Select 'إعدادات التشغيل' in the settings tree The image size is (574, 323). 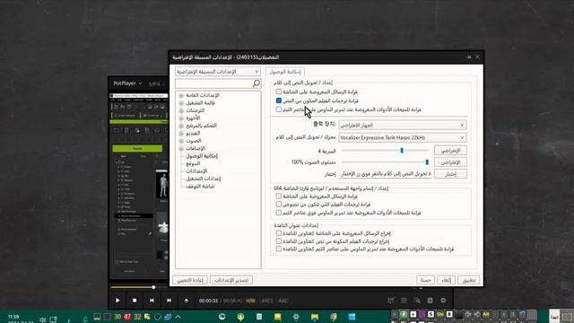(x=204, y=179)
